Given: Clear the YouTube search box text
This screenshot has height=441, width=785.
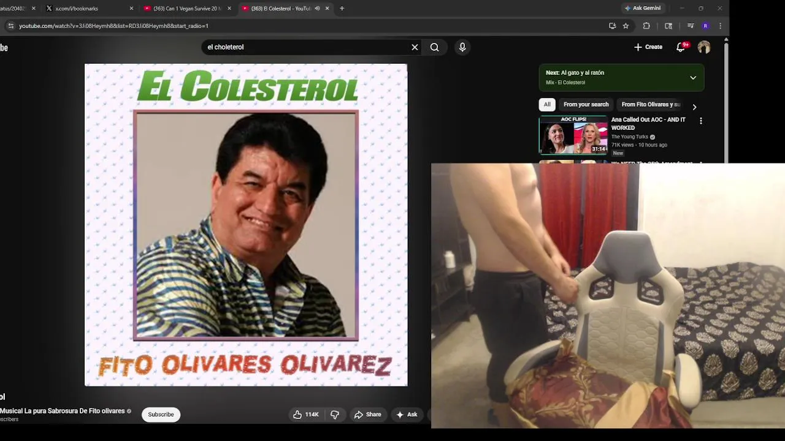Looking at the screenshot, I should point(415,47).
